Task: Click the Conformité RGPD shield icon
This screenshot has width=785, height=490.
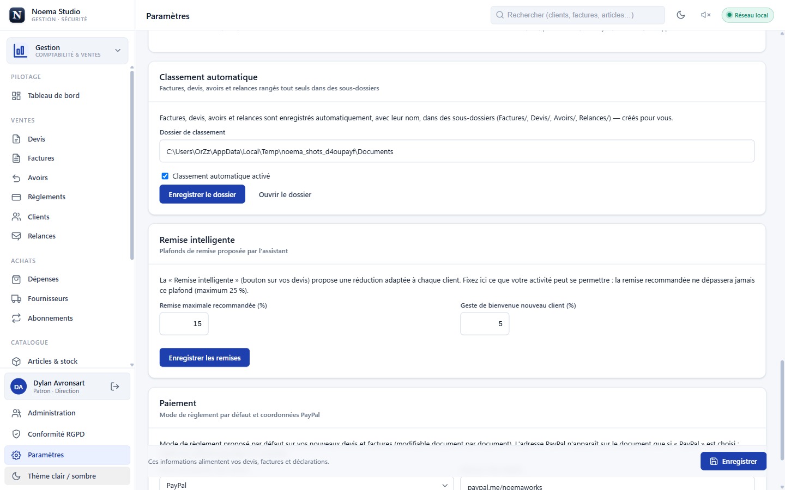Action: click(x=16, y=434)
